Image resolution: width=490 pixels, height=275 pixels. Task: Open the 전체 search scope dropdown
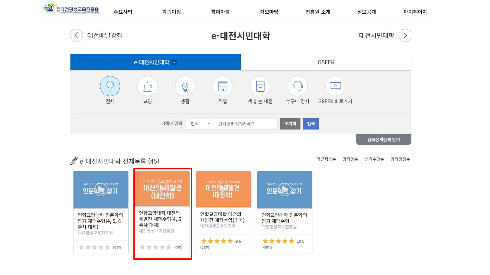point(200,124)
